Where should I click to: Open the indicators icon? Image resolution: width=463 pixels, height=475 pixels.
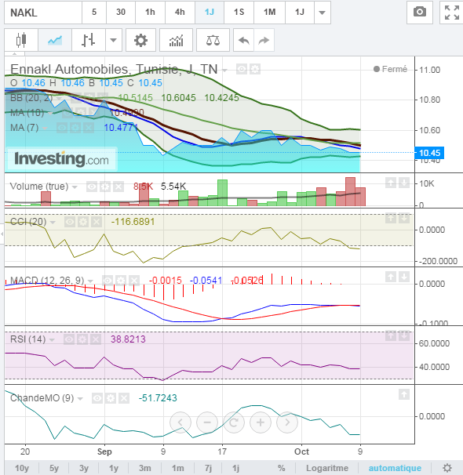pyautogui.click(x=176, y=40)
